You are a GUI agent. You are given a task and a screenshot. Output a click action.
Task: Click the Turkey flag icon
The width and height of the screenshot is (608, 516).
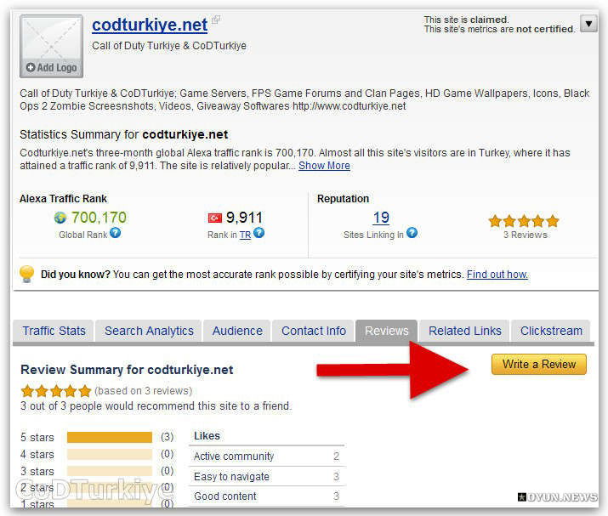[x=215, y=218]
